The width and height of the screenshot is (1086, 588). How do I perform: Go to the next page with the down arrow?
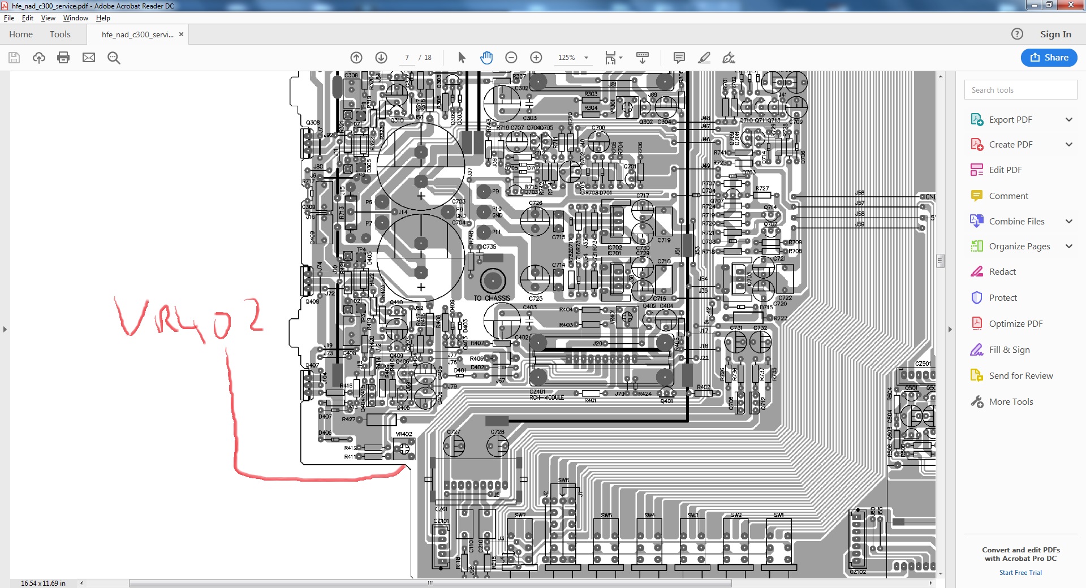coord(381,58)
